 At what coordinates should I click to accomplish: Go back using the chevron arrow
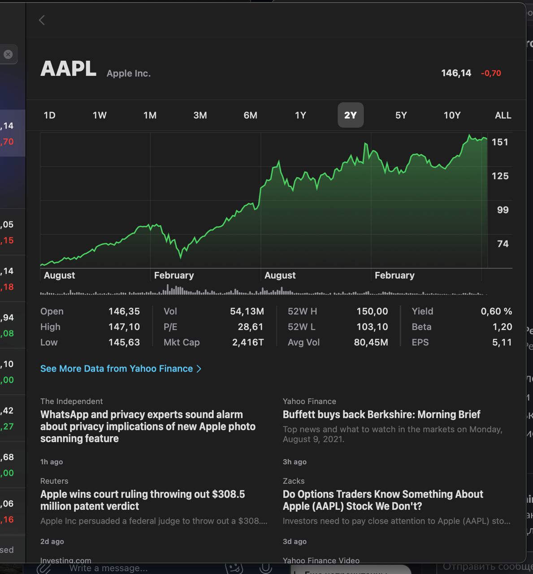[42, 20]
